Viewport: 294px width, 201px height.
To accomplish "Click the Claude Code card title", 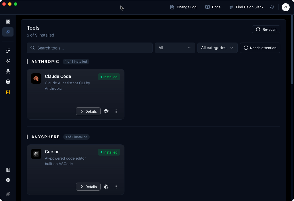I will [x=58, y=76].
